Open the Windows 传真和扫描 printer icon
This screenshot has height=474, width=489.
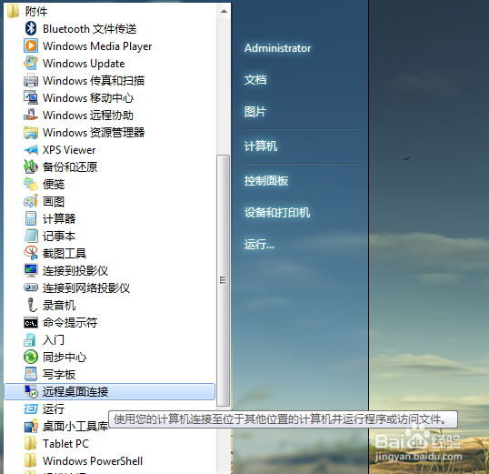31,81
